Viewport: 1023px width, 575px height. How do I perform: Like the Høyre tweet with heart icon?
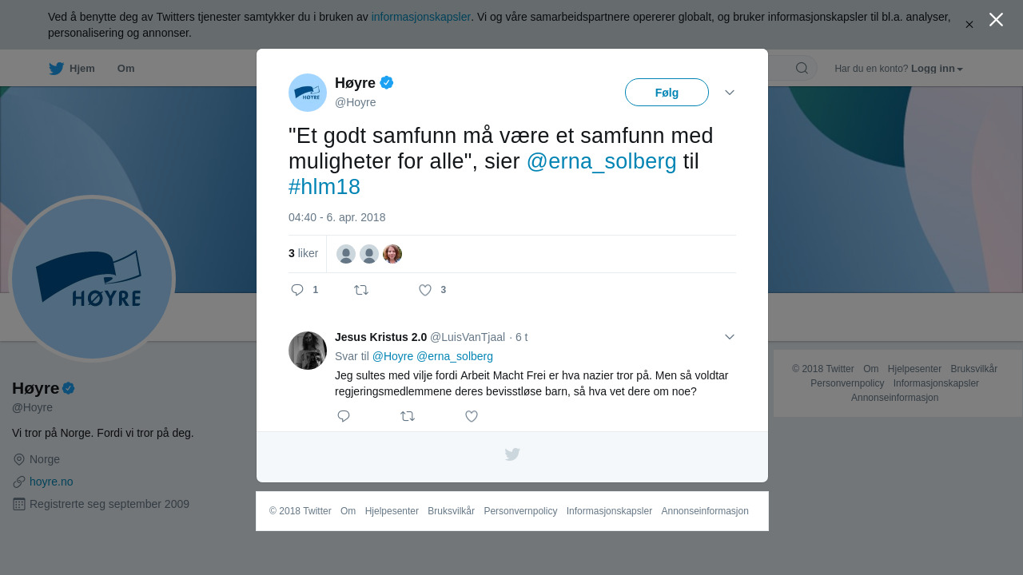pyautogui.click(x=425, y=290)
